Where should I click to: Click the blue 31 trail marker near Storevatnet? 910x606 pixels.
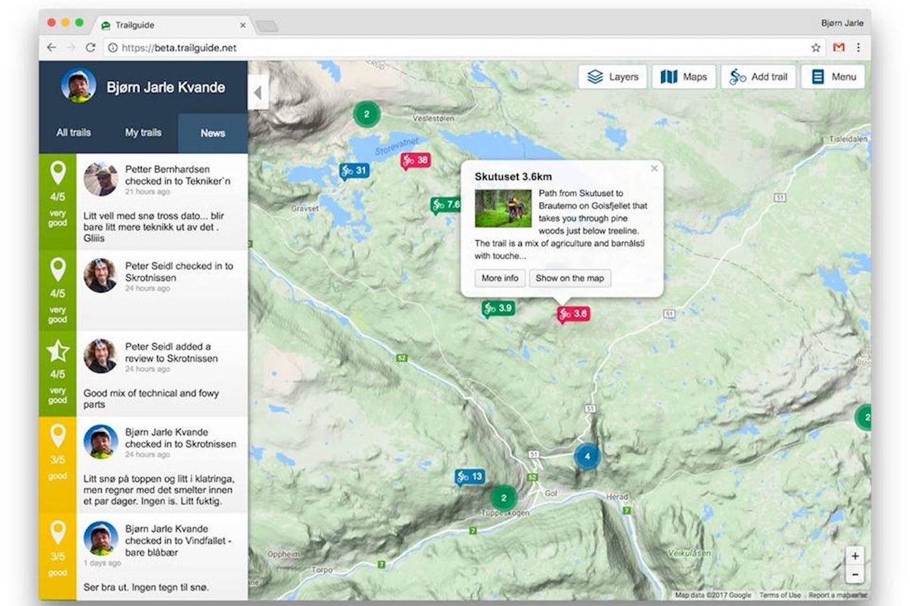point(354,171)
